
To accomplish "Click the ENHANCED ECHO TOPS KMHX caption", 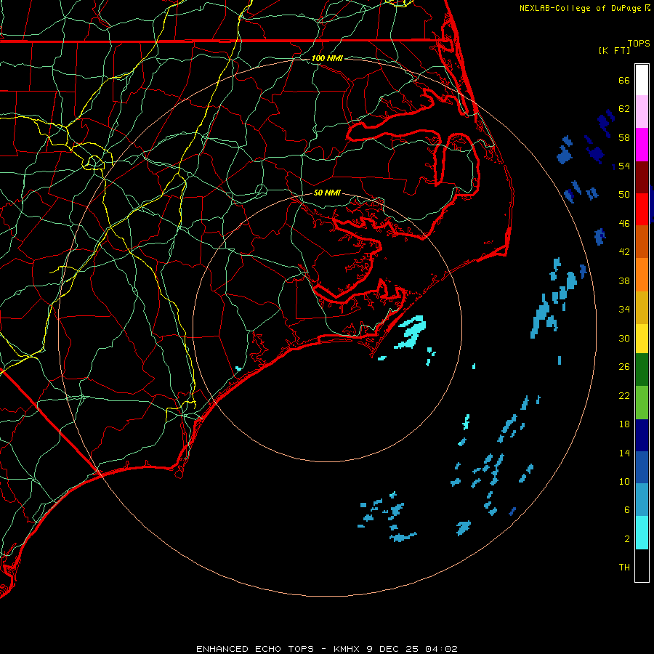I will [x=327, y=649].
